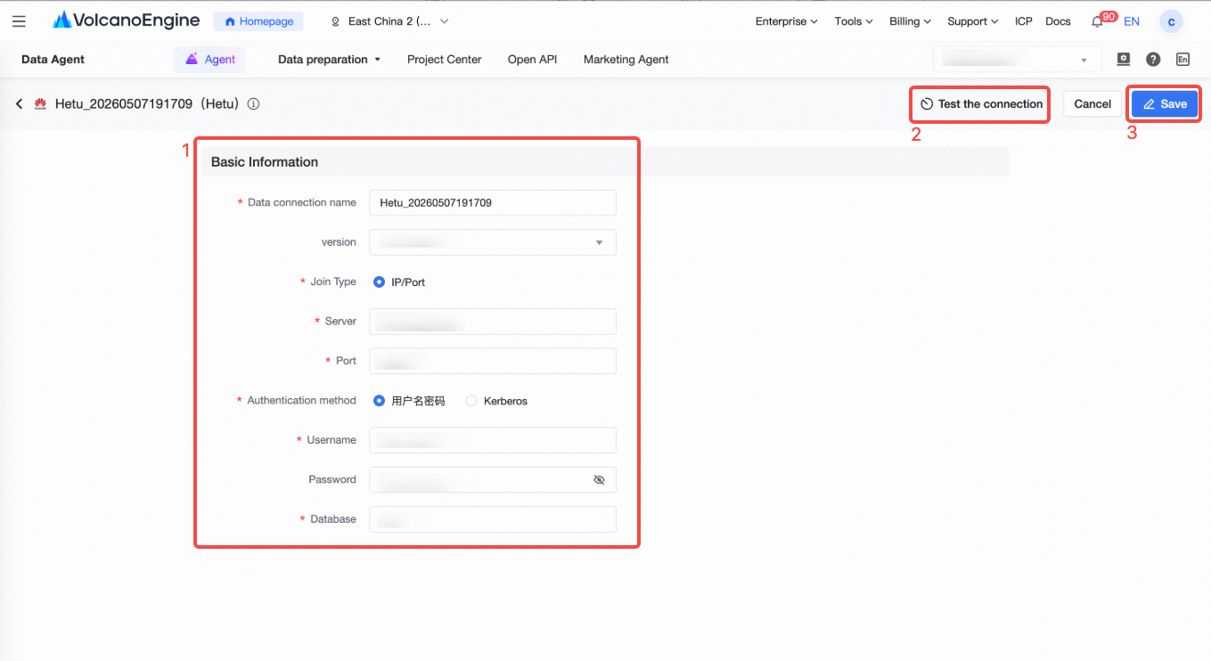Click the dark square icon beside project selector

(x=1124, y=60)
